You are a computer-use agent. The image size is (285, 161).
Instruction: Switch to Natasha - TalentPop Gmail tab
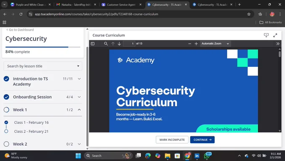[x=76, y=5]
